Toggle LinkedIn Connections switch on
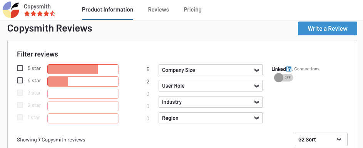 [284, 78]
